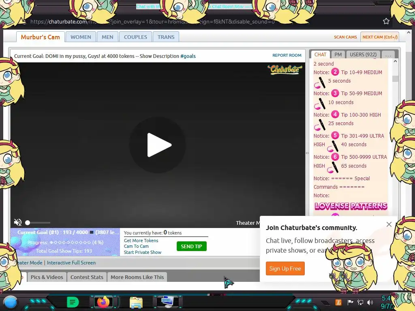Open File Explorer from the taskbar
Screen dimensions: 415x311
click(136, 302)
